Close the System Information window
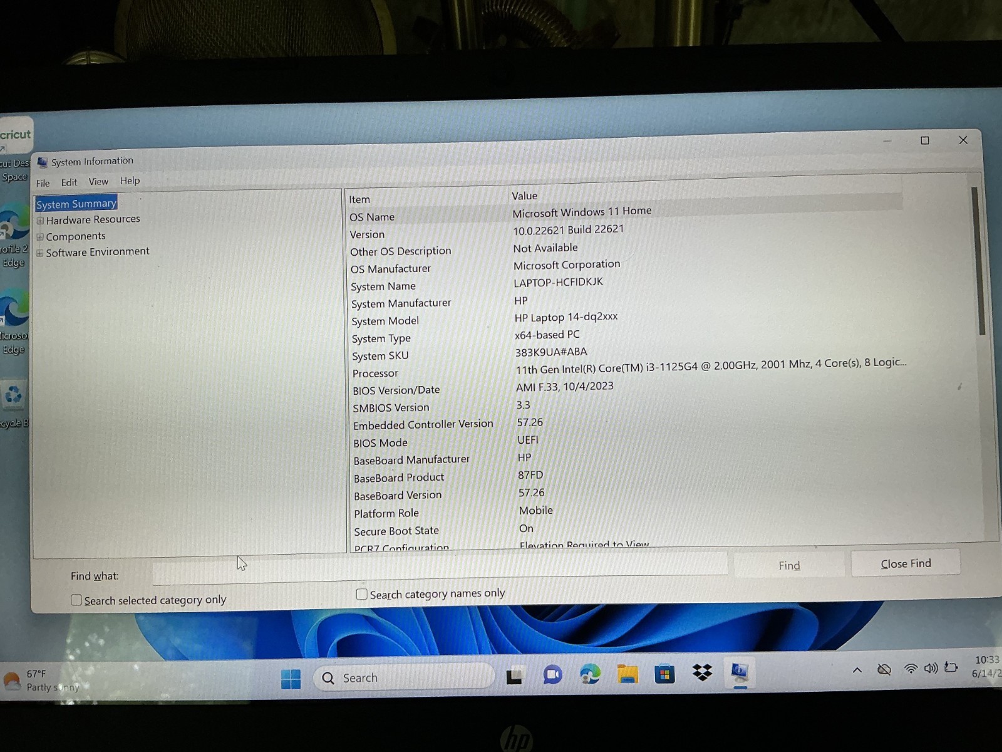The width and height of the screenshot is (1002, 752). pos(963,140)
